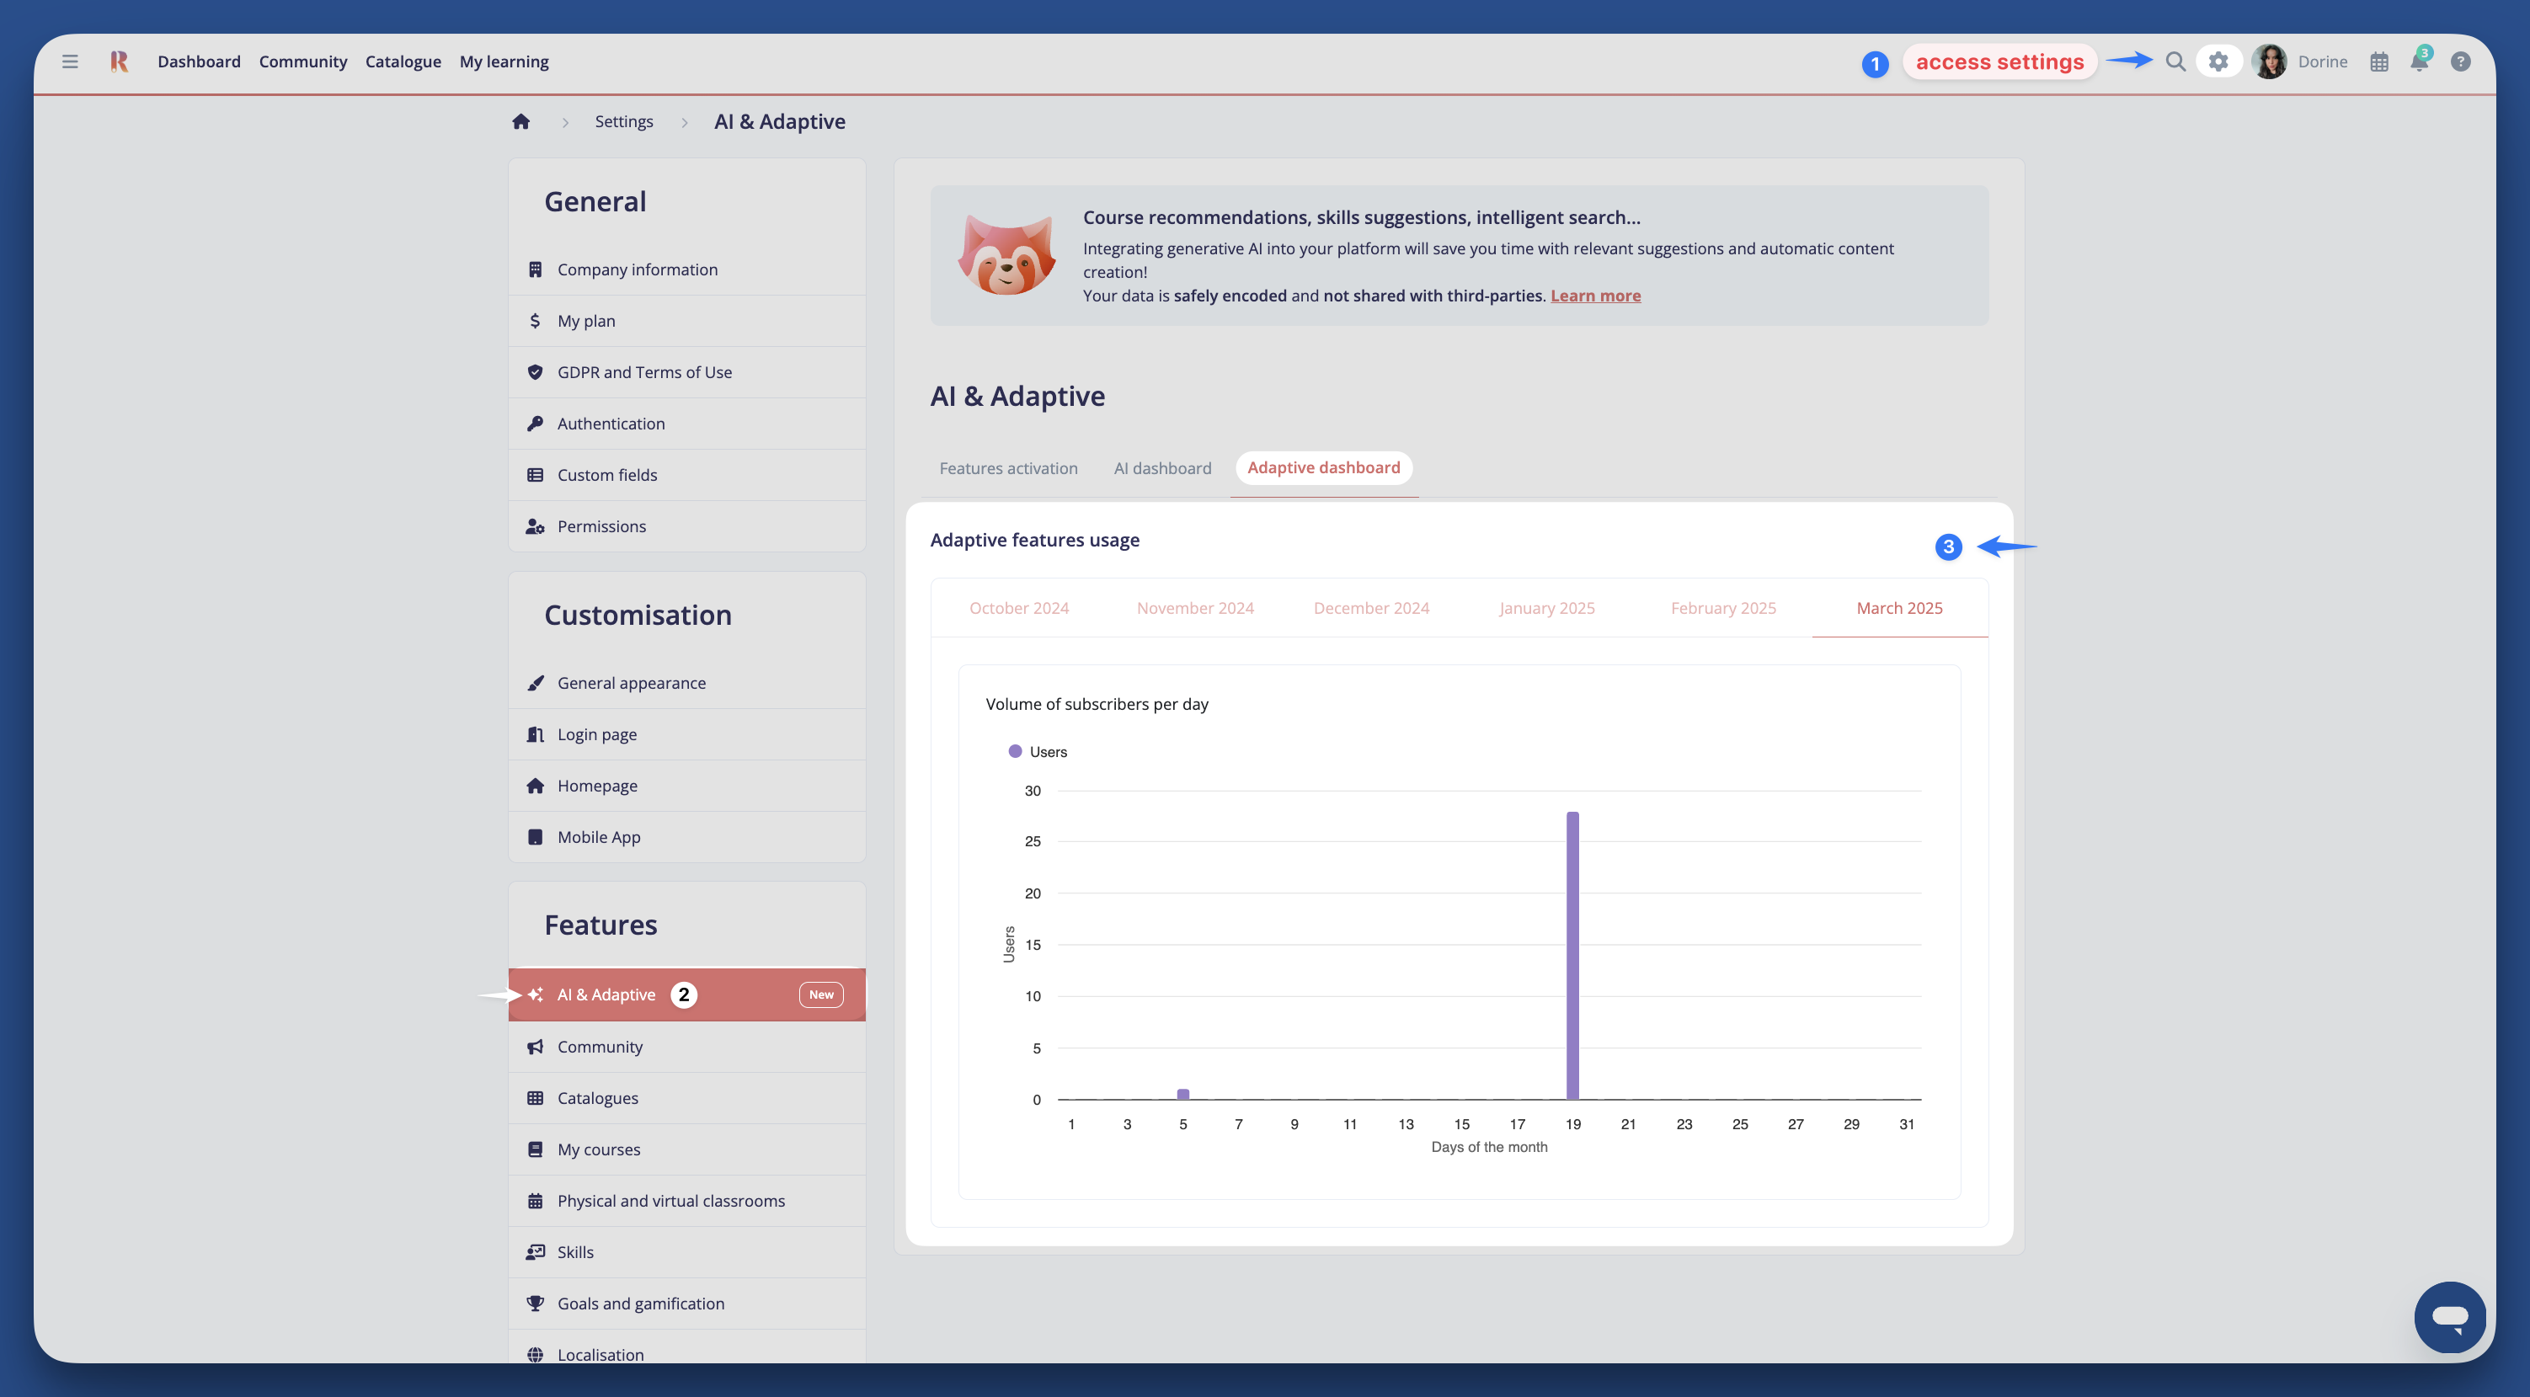Screen dimensions: 2530x1397
Task: Open the hamburger navigation menu
Action: click(x=69, y=61)
